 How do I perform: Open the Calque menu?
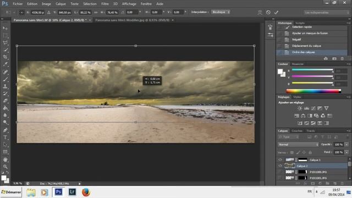(61, 4)
